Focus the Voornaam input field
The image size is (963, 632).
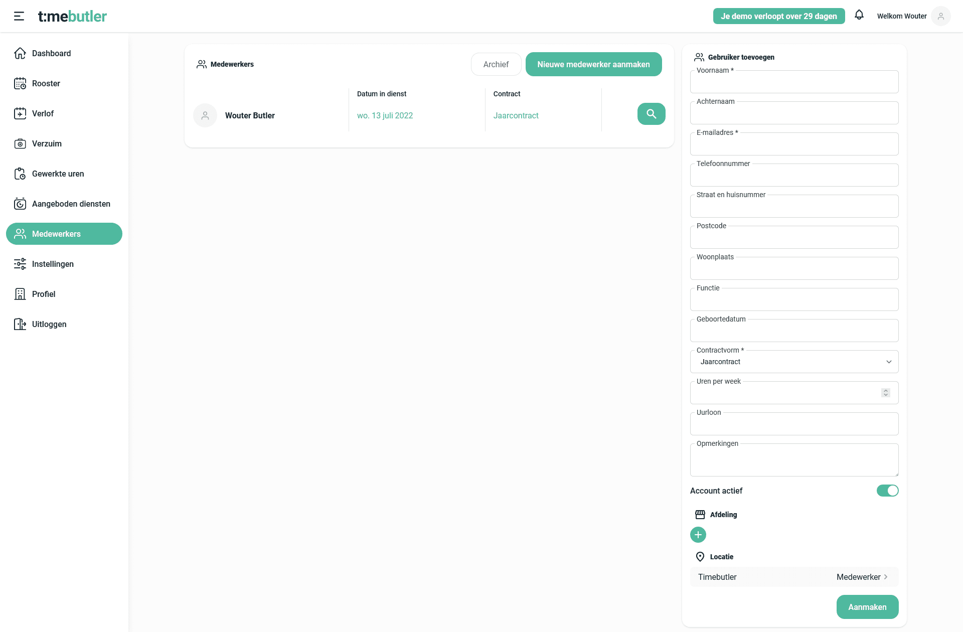(x=794, y=82)
